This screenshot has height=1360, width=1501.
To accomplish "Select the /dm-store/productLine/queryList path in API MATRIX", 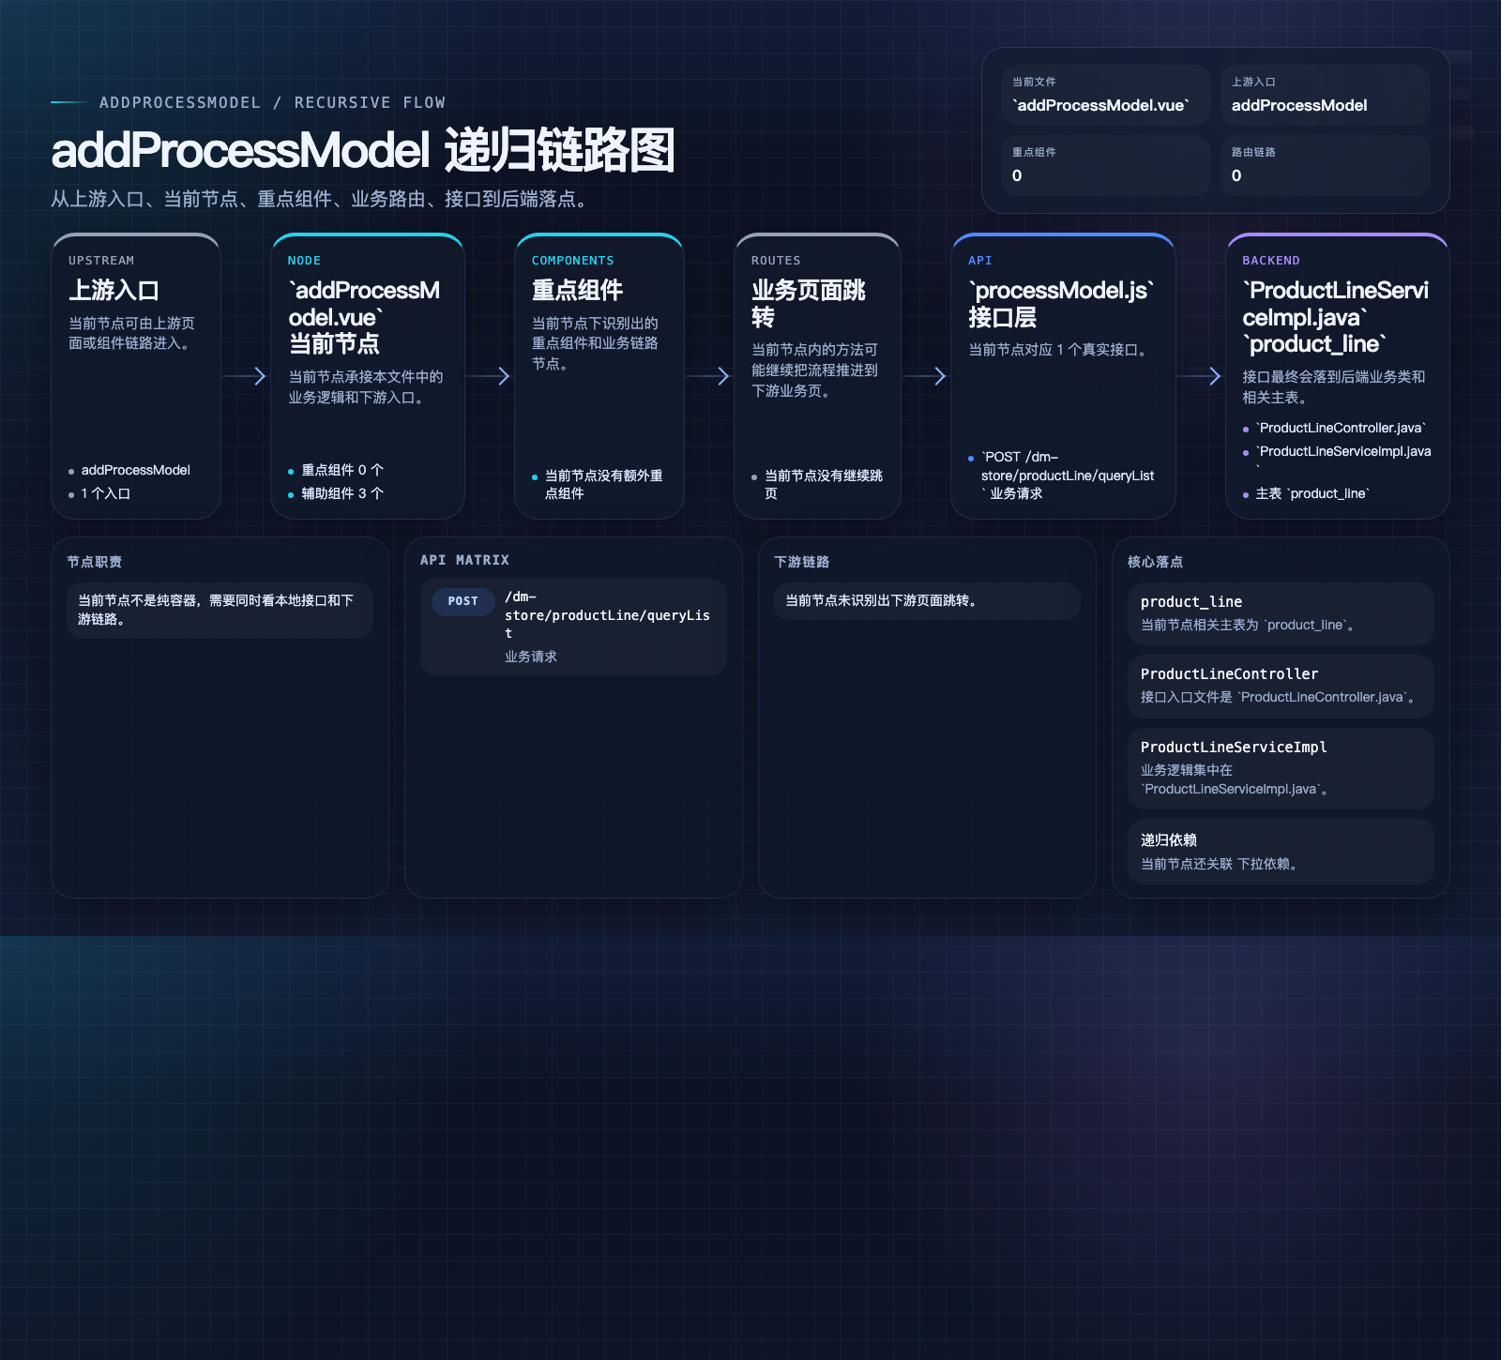I will tap(607, 615).
